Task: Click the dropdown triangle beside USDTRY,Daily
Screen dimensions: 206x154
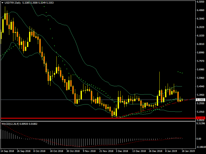Action: pyautogui.click(x=3, y=3)
